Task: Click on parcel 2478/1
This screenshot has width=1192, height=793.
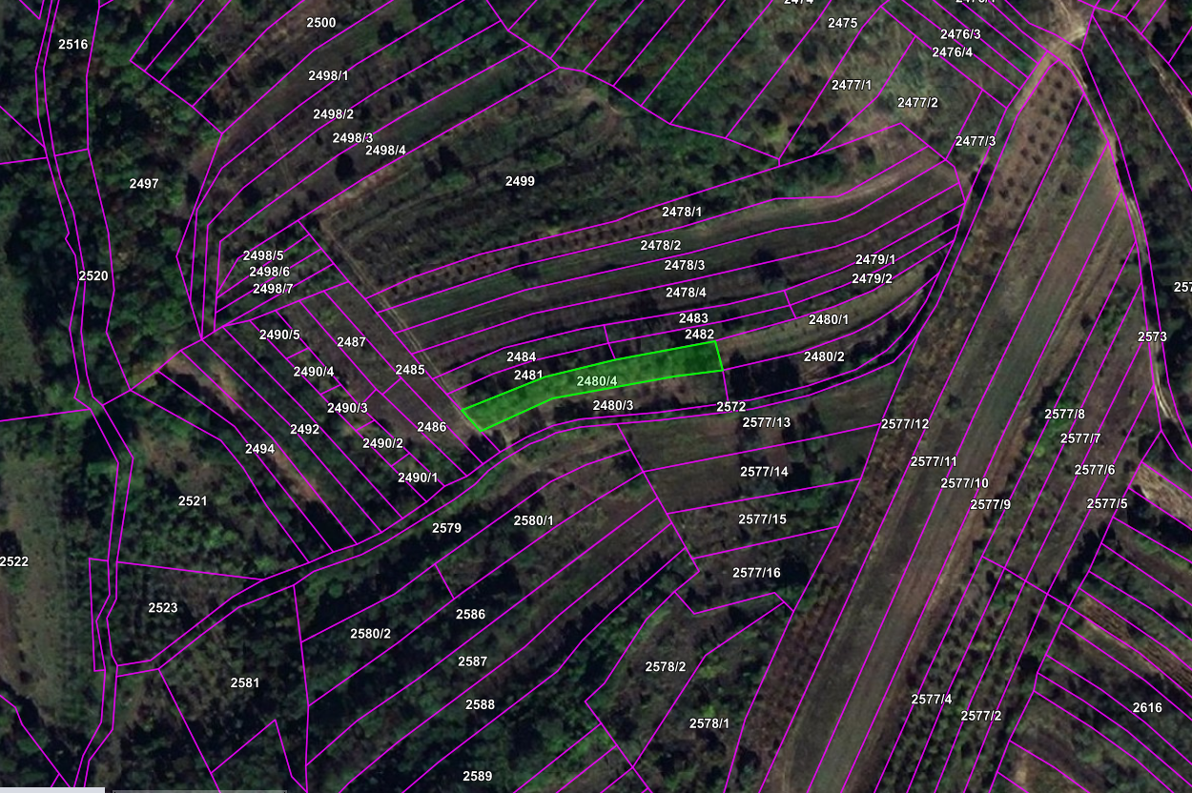Action: (682, 212)
